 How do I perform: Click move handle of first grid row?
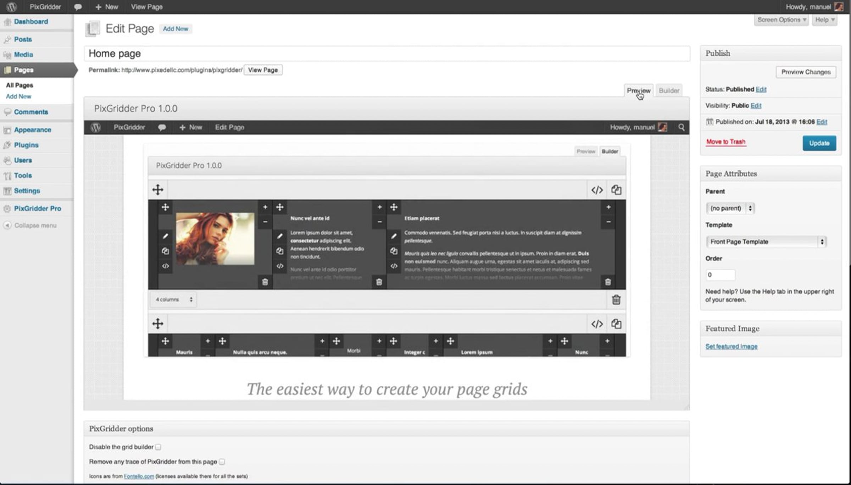(158, 190)
